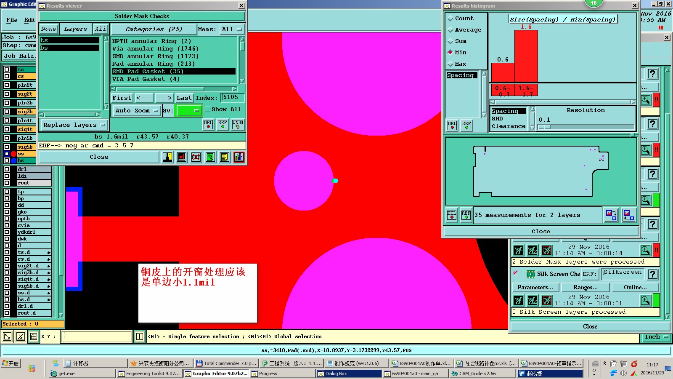This screenshot has height=379, width=673.
Task: Click REF icon in Results viewer
Action: click(x=223, y=124)
